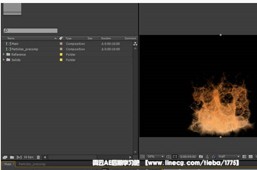Click the Main duration 0:00:10:00
The width and height of the screenshot is (257, 170).
111,44
